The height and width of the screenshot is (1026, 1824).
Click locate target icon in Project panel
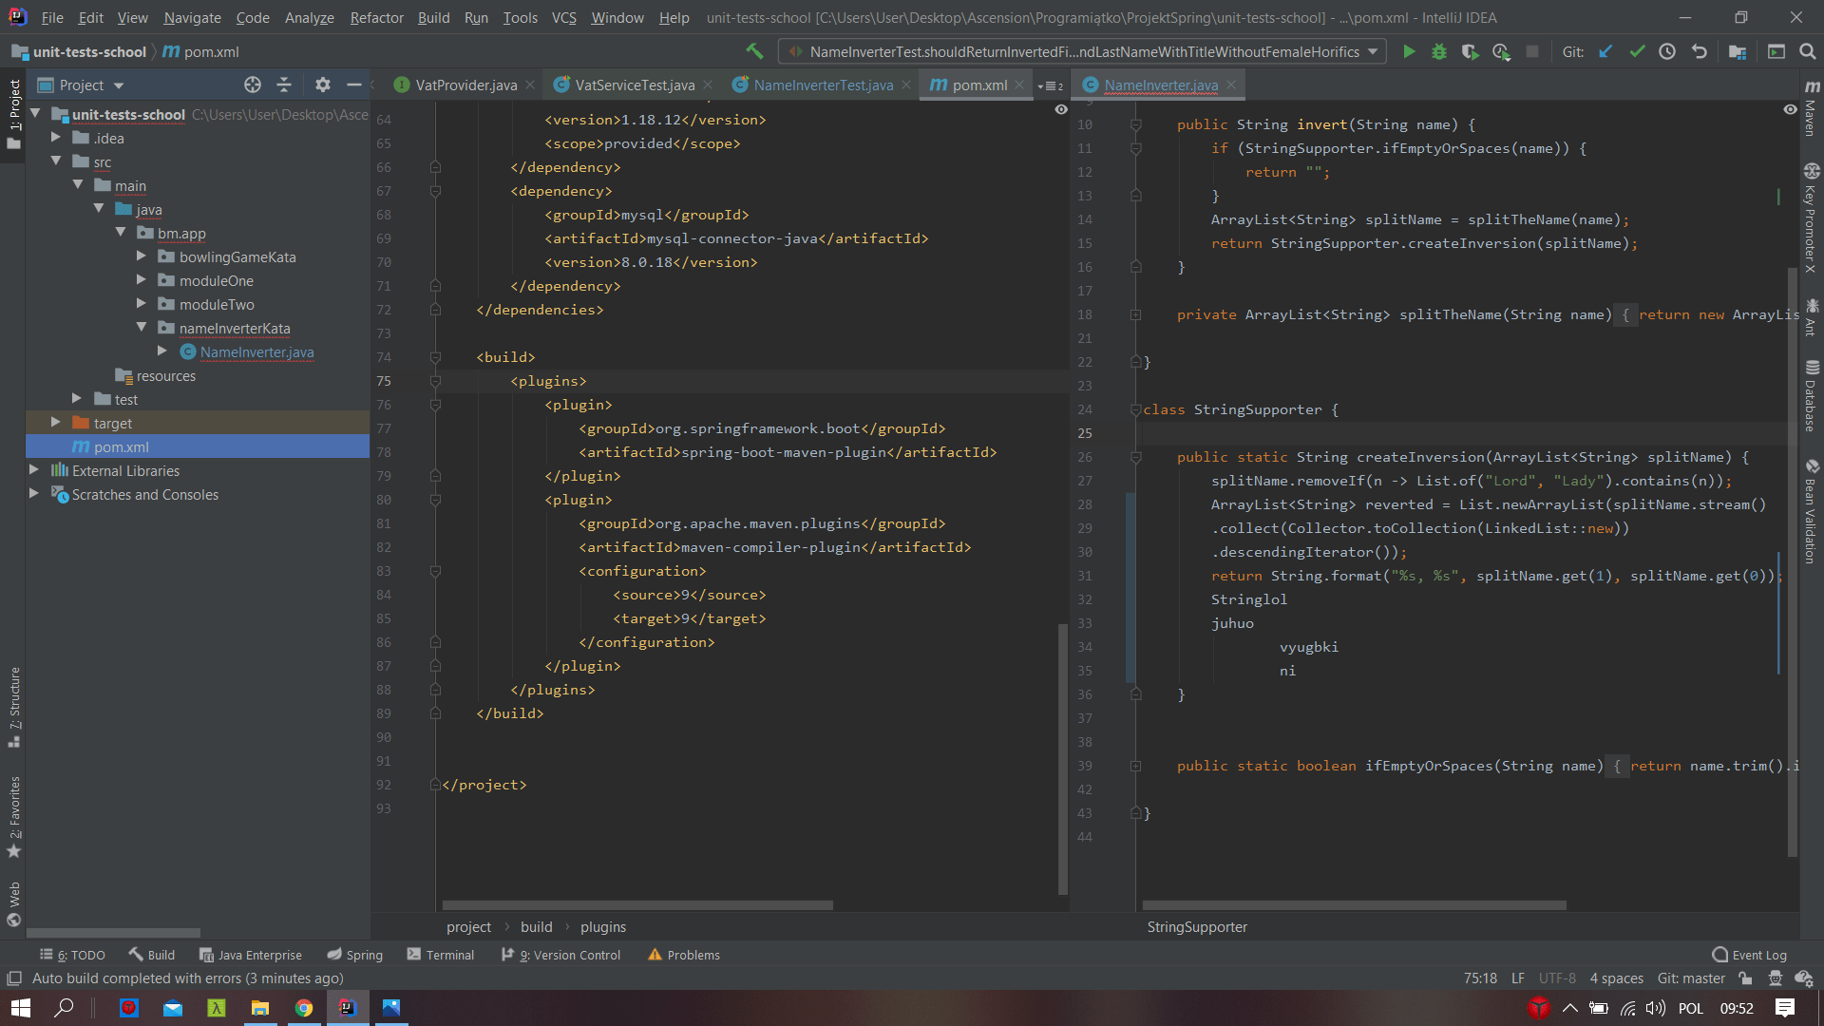coord(252,85)
